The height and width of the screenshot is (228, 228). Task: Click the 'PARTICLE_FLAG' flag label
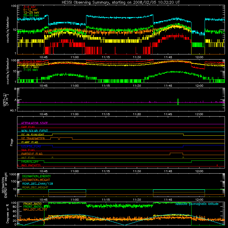[32, 154]
